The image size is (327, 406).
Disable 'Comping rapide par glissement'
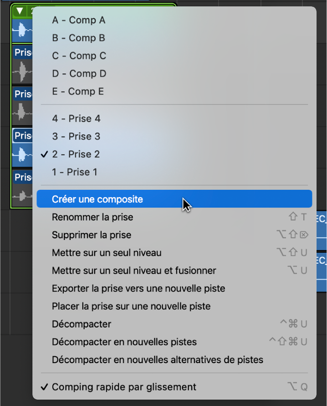click(x=123, y=386)
